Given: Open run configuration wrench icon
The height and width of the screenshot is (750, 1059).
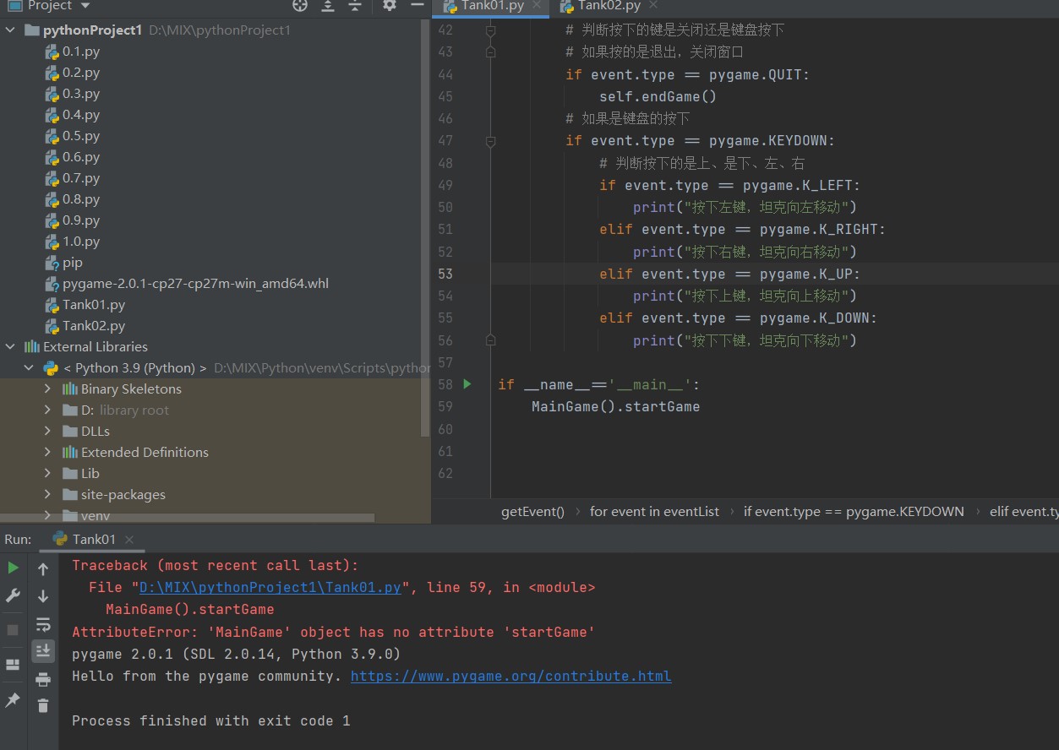Looking at the screenshot, I should (13, 595).
